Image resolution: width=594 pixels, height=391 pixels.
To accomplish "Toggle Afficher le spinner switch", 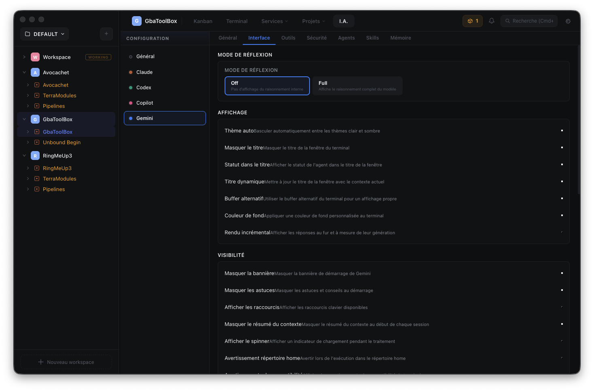I will 562,341.
